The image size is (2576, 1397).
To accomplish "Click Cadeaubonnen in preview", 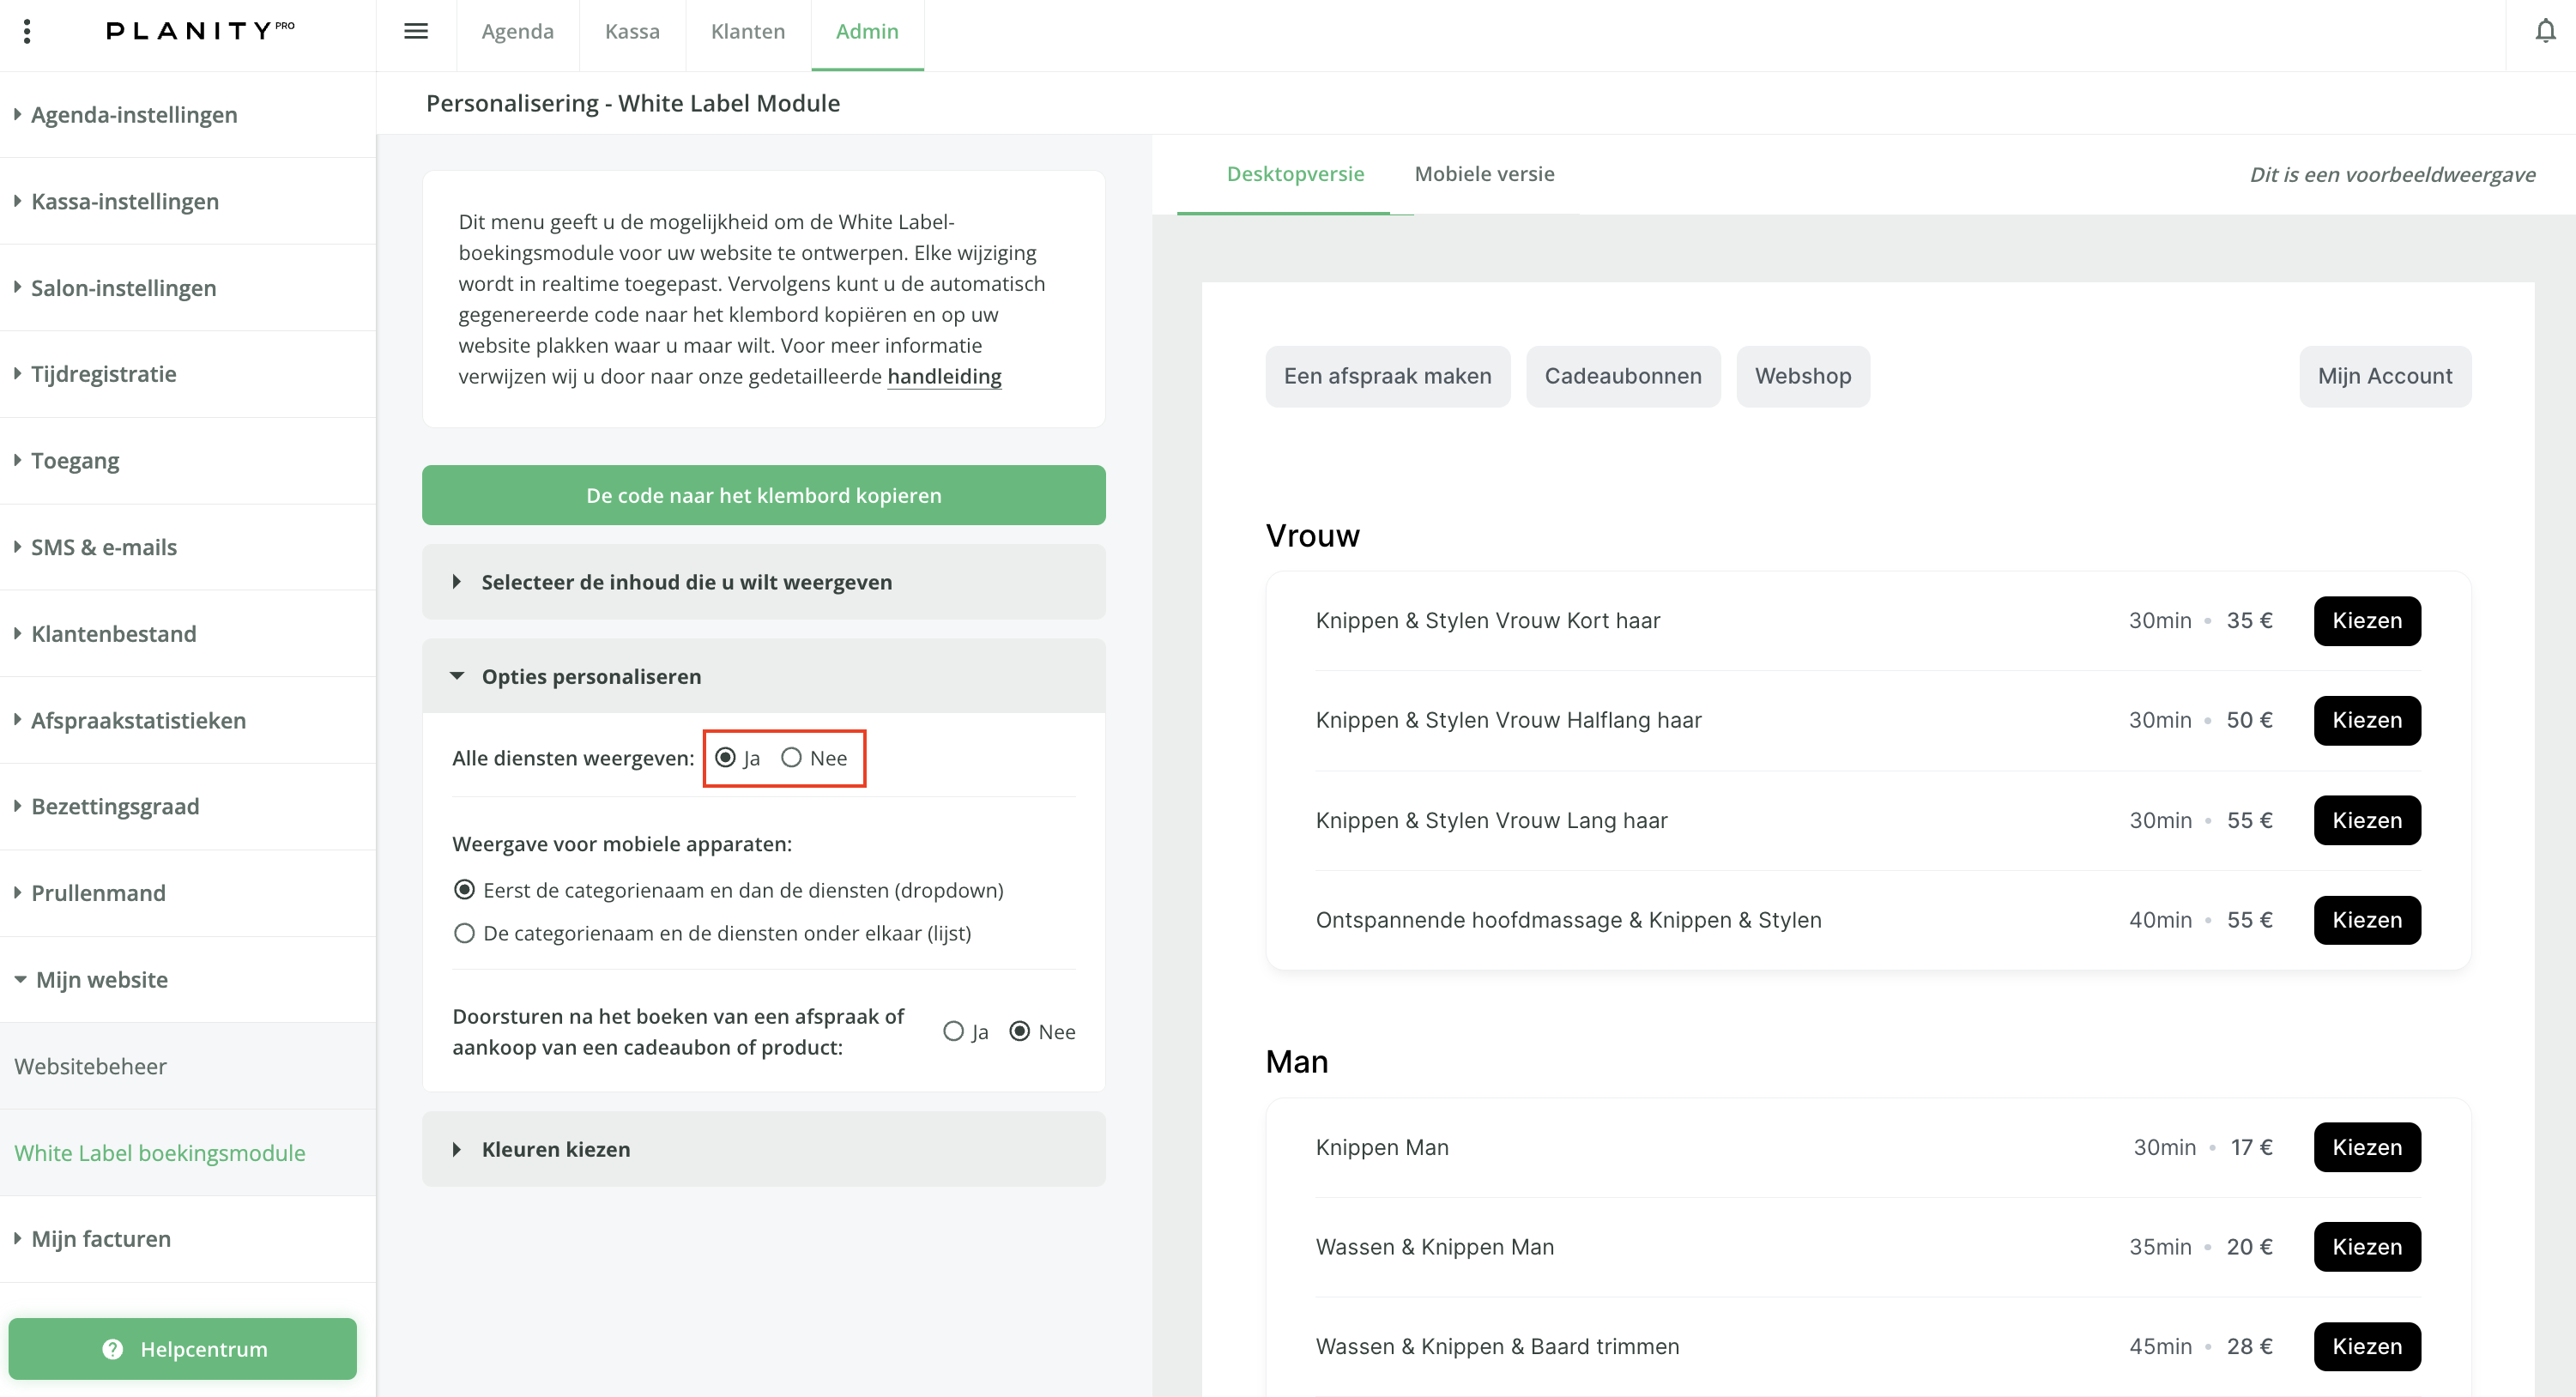I will (1622, 376).
